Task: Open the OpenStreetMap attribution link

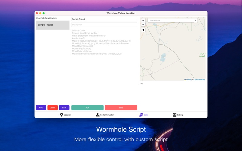Action: coord(199,80)
